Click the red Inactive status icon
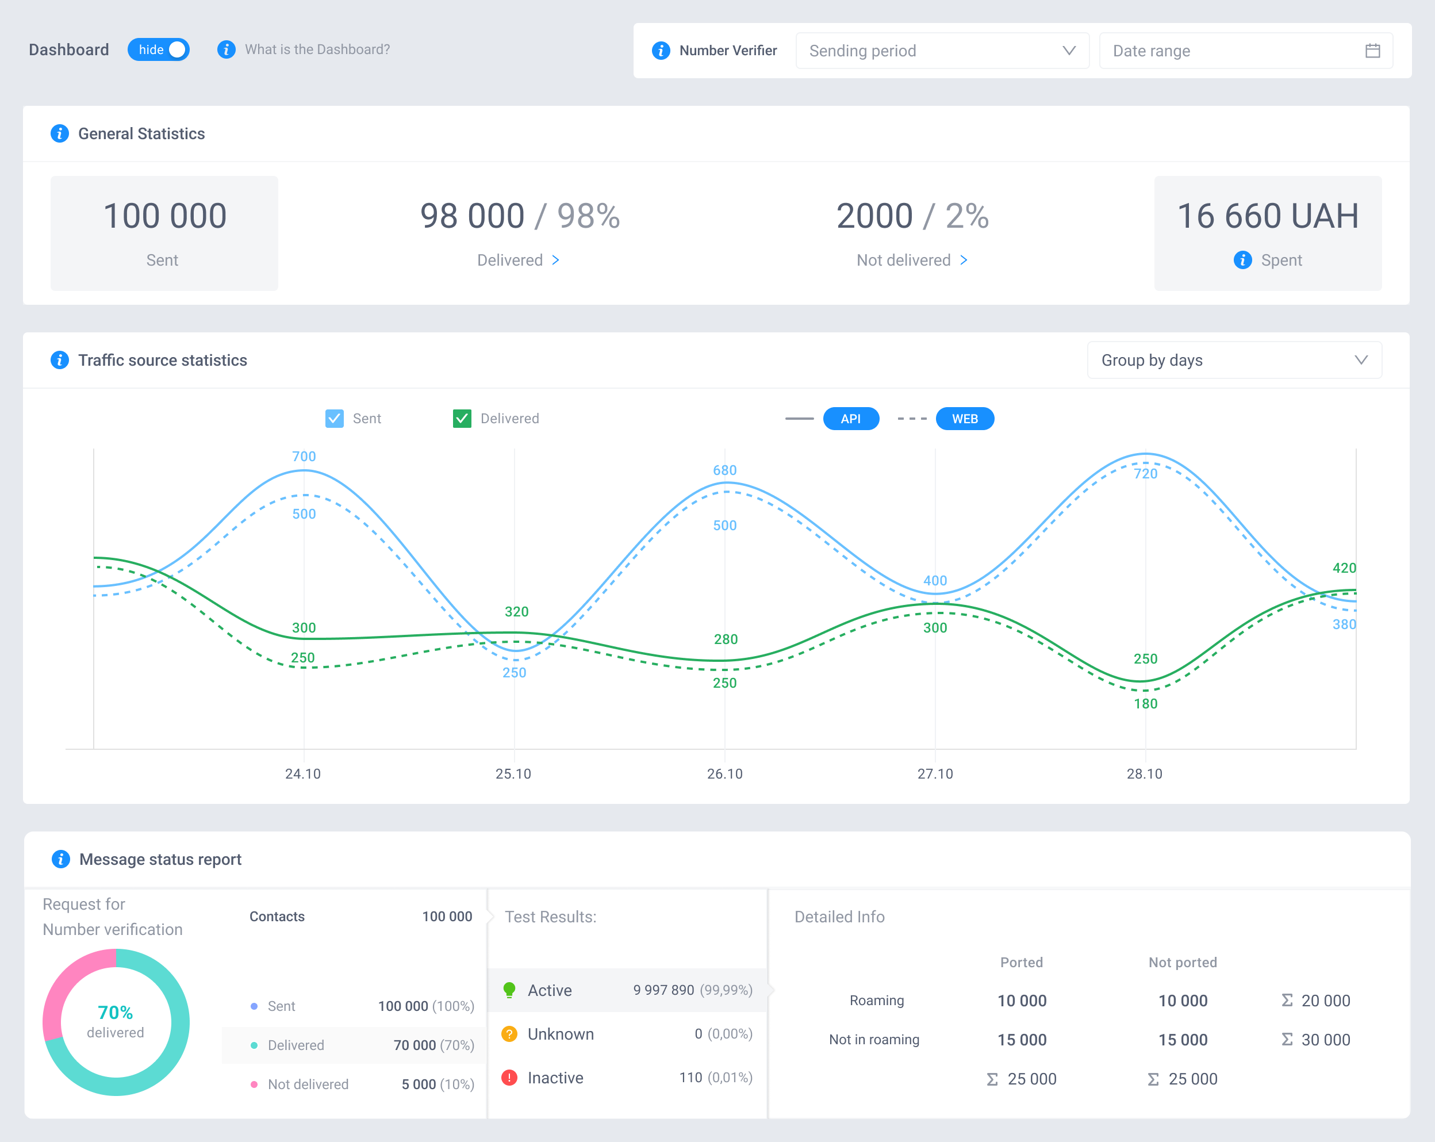This screenshot has width=1435, height=1142. 509,1078
